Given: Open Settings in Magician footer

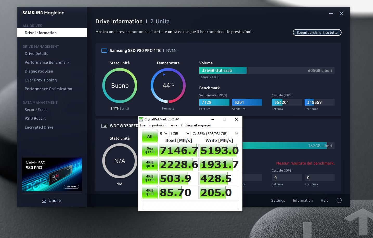Looking at the screenshot, I should pyautogui.click(x=278, y=200).
